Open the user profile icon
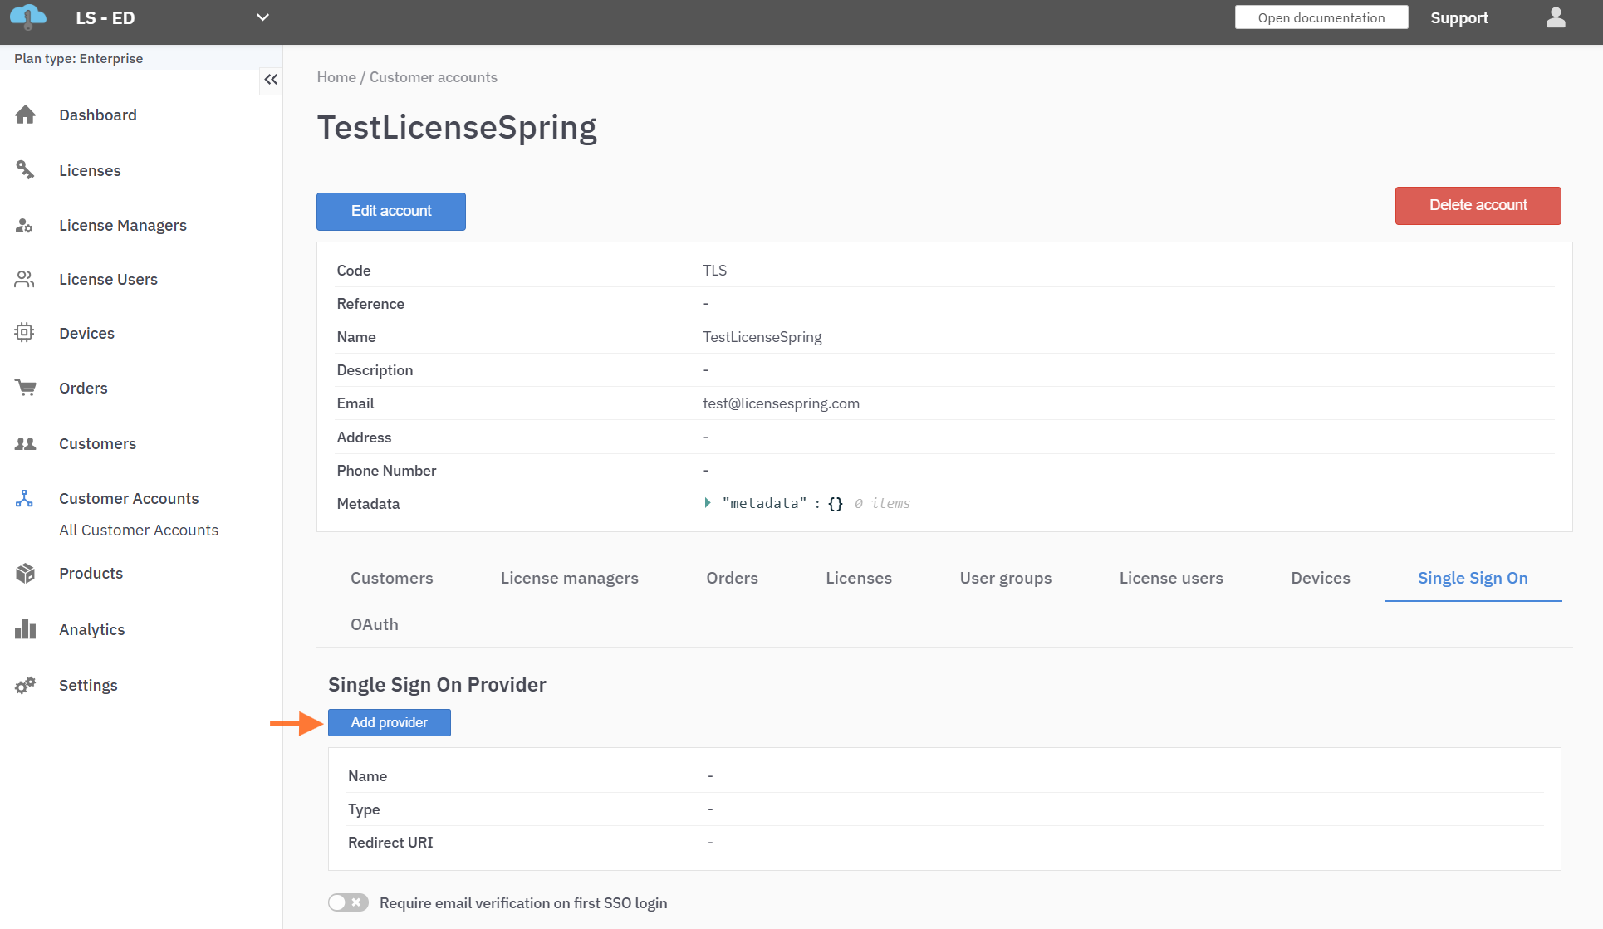Viewport: 1603px width, 929px height. [1556, 17]
